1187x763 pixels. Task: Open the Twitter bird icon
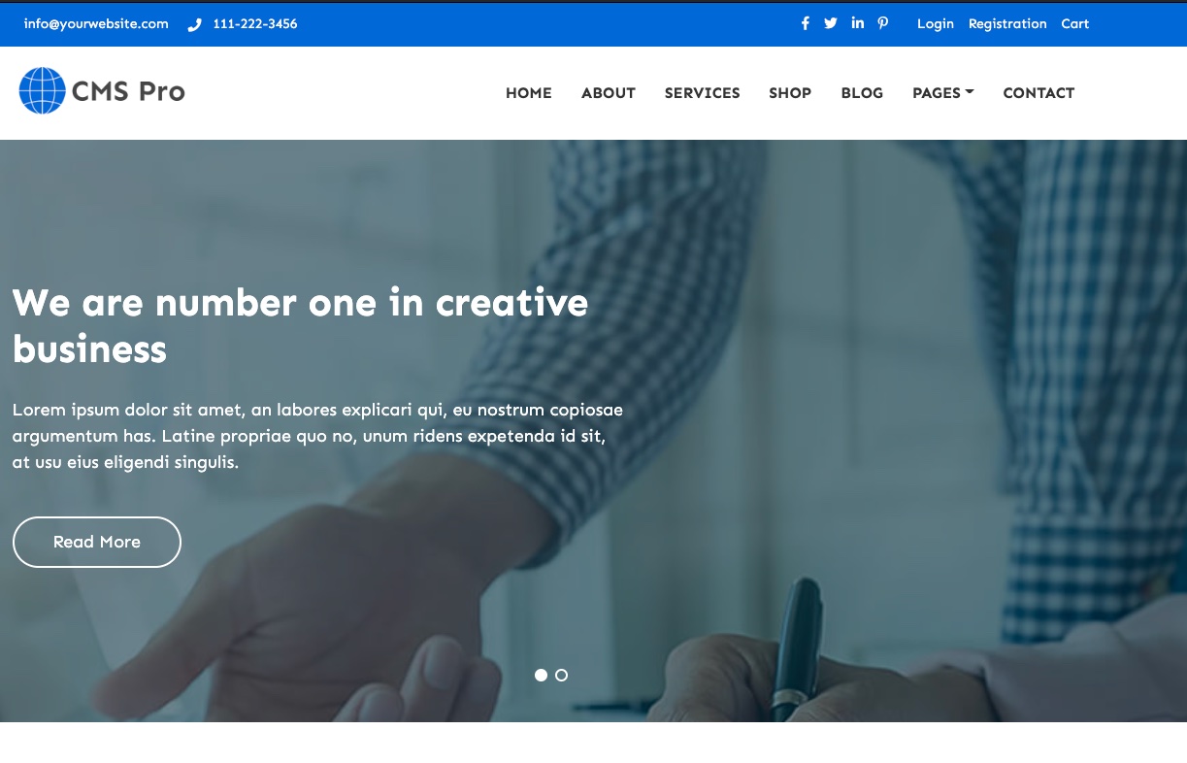click(831, 23)
